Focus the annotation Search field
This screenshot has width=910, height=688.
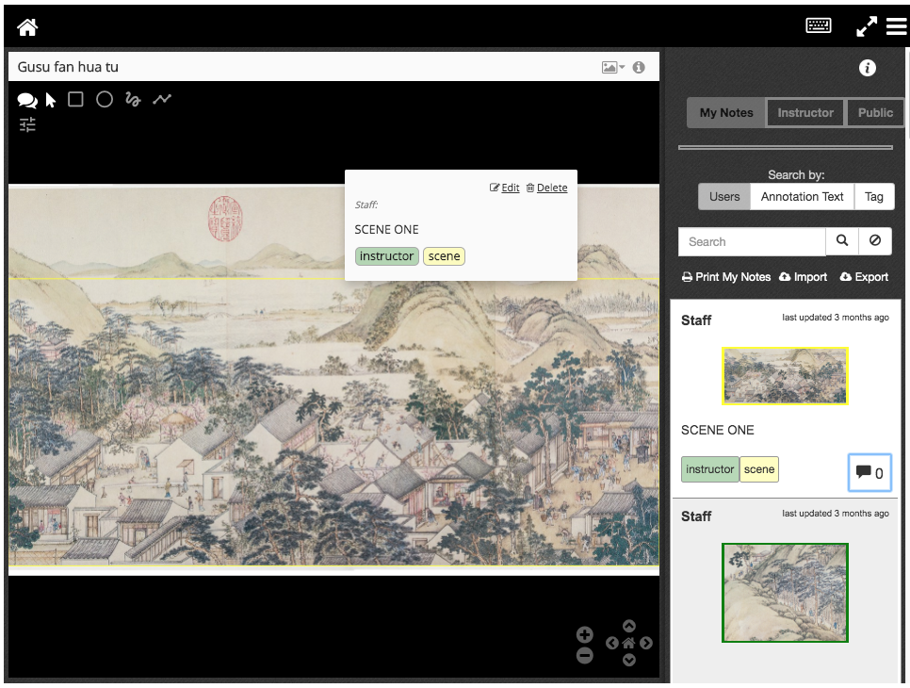click(752, 241)
